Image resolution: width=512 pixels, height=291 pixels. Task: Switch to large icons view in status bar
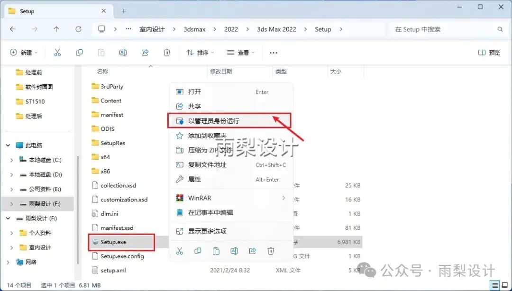point(504,285)
